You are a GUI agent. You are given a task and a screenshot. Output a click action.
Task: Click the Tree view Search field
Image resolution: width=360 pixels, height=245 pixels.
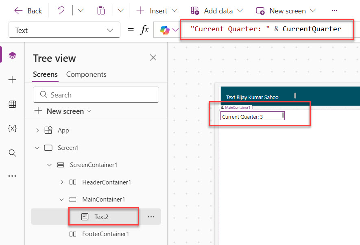click(96, 95)
